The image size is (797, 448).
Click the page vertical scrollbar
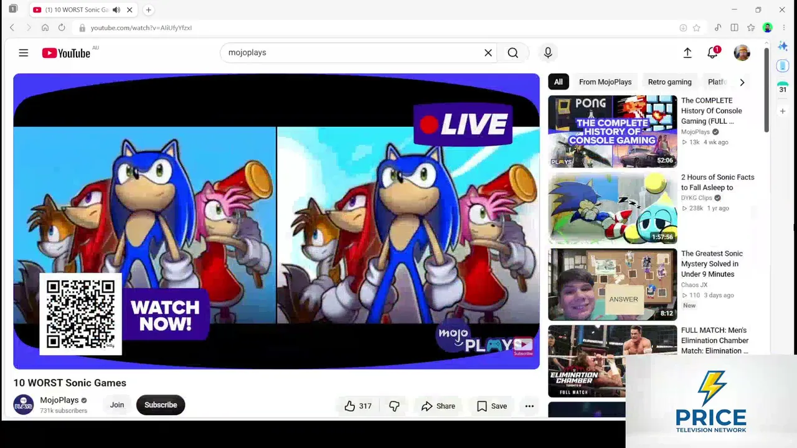(x=766, y=90)
